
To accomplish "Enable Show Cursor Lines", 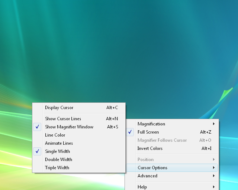I will click(63, 119).
